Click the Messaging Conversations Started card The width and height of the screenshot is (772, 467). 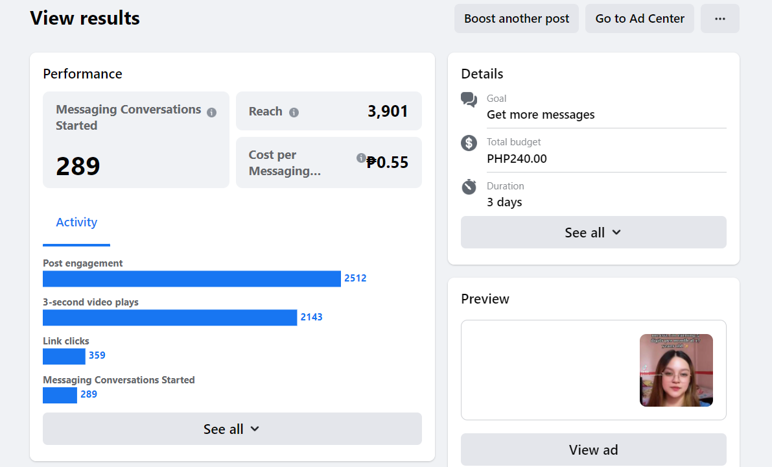click(x=135, y=139)
